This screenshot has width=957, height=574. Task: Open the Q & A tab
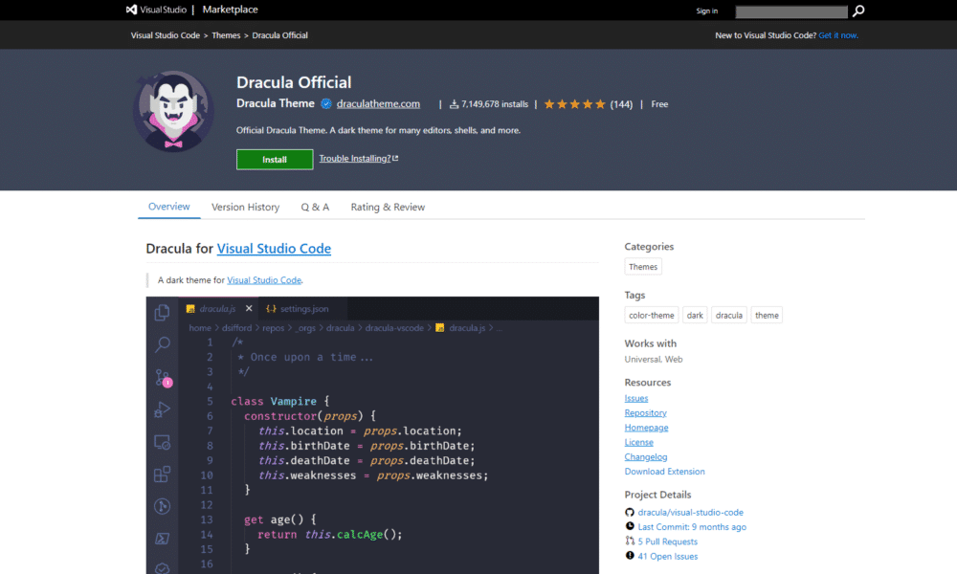click(x=315, y=208)
